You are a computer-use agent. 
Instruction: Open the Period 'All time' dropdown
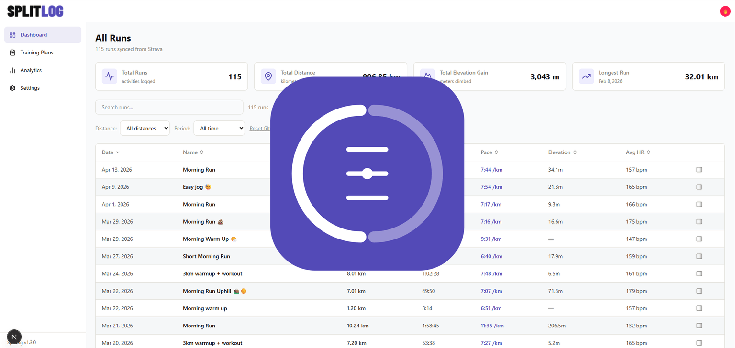point(219,128)
